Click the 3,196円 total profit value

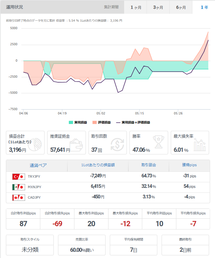[17, 150]
